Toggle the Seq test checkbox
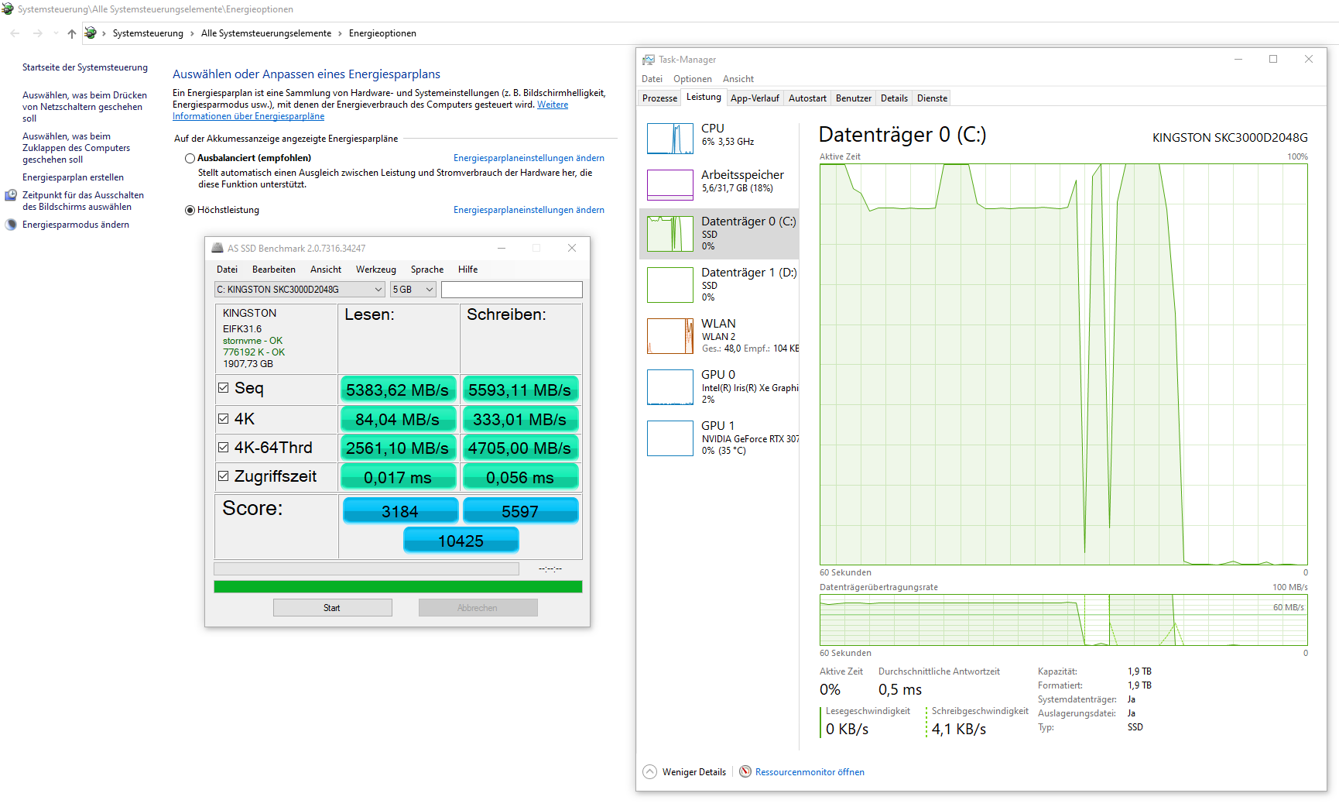The width and height of the screenshot is (1339, 807). point(224,388)
